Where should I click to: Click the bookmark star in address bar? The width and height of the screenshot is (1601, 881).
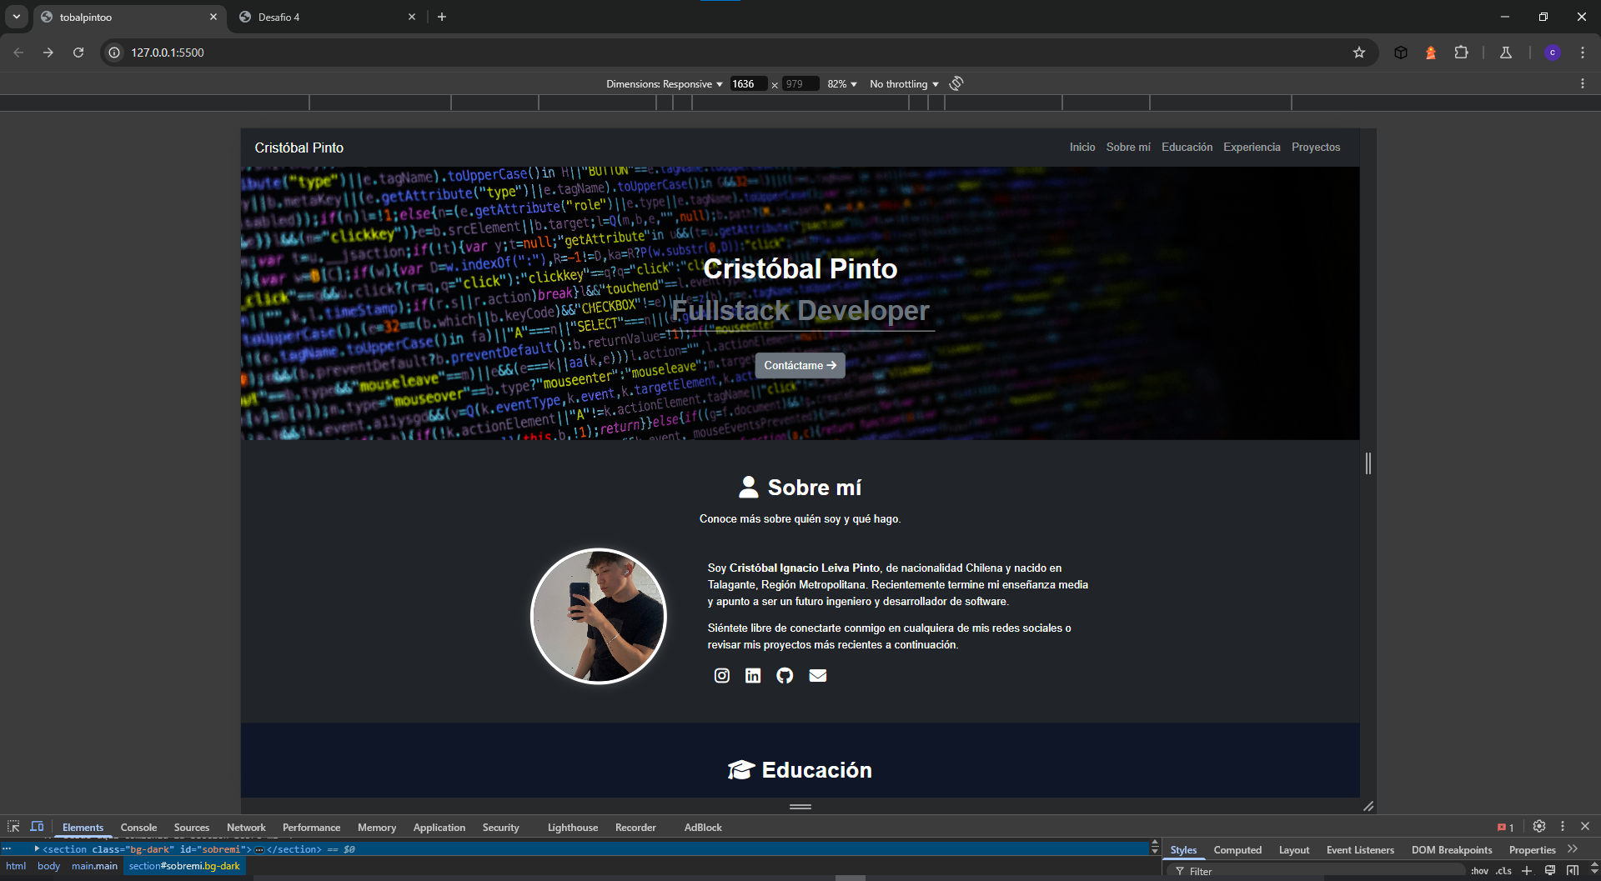tap(1360, 53)
